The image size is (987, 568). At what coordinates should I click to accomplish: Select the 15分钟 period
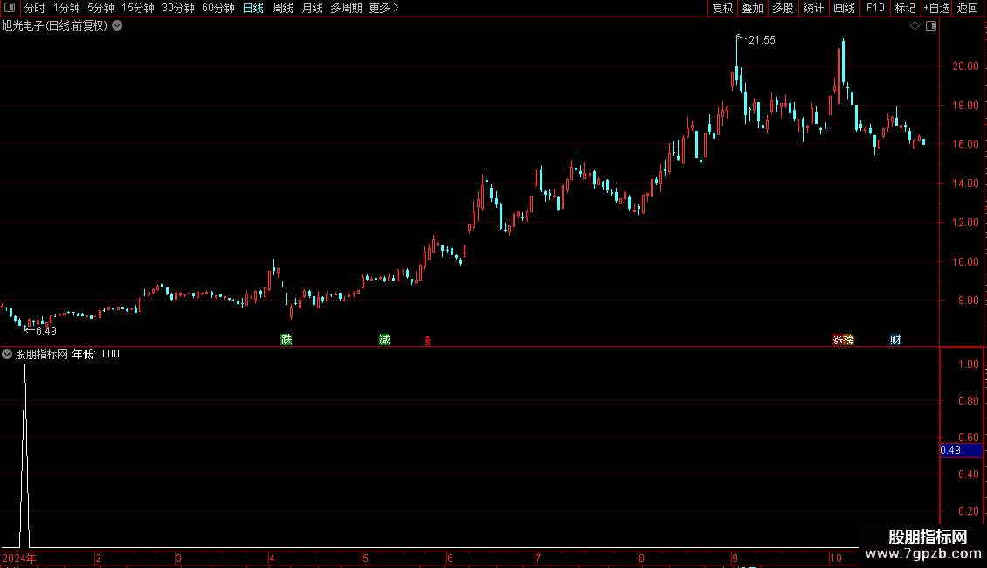pos(138,8)
